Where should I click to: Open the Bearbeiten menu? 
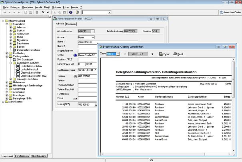tap(28, 7)
